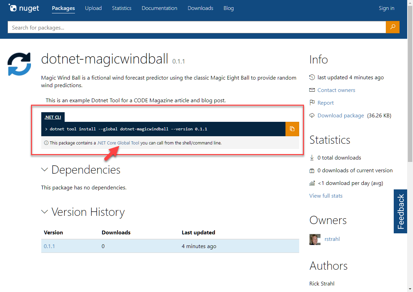Image resolution: width=413 pixels, height=292 pixels.
Task: Click the total downloads arrow icon
Action: [x=312, y=157]
